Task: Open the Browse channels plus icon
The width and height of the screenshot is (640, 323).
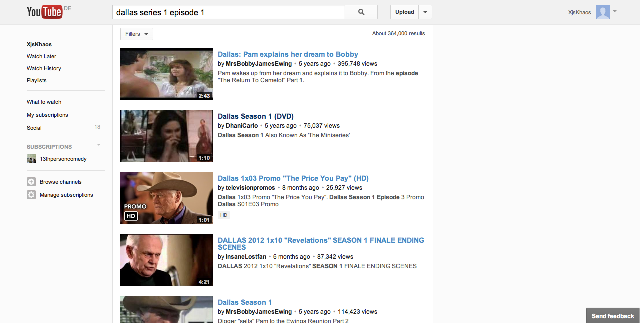Action: coord(31,182)
